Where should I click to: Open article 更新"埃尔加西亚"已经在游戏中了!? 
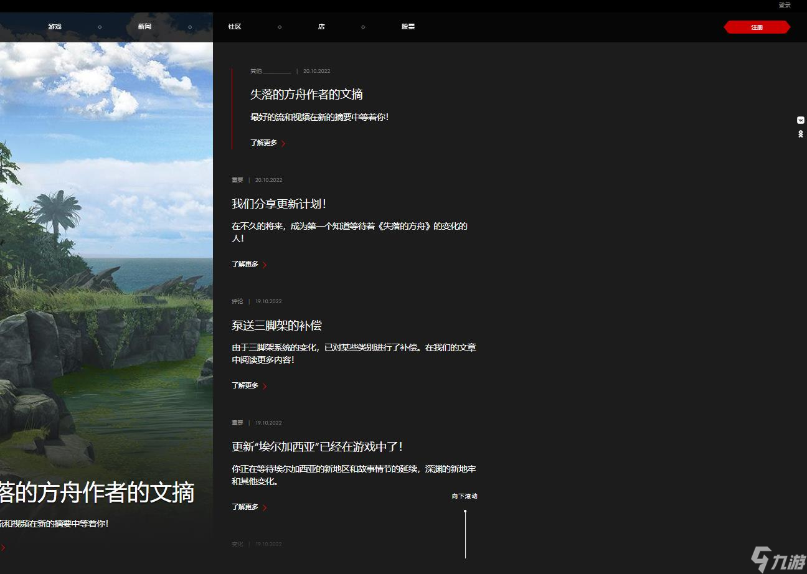click(x=318, y=447)
